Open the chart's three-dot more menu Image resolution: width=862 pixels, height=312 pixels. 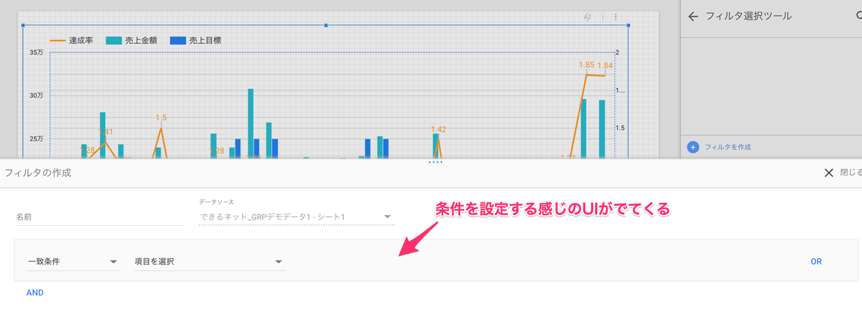615,16
